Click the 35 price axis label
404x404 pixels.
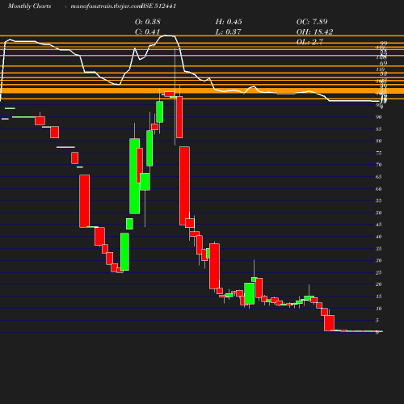point(379,249)
